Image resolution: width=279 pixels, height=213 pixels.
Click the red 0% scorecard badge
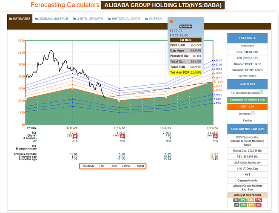(258, 205)
